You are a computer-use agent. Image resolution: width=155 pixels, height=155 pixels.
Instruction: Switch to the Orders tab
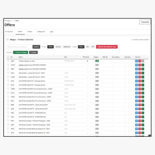coord(30,32)
